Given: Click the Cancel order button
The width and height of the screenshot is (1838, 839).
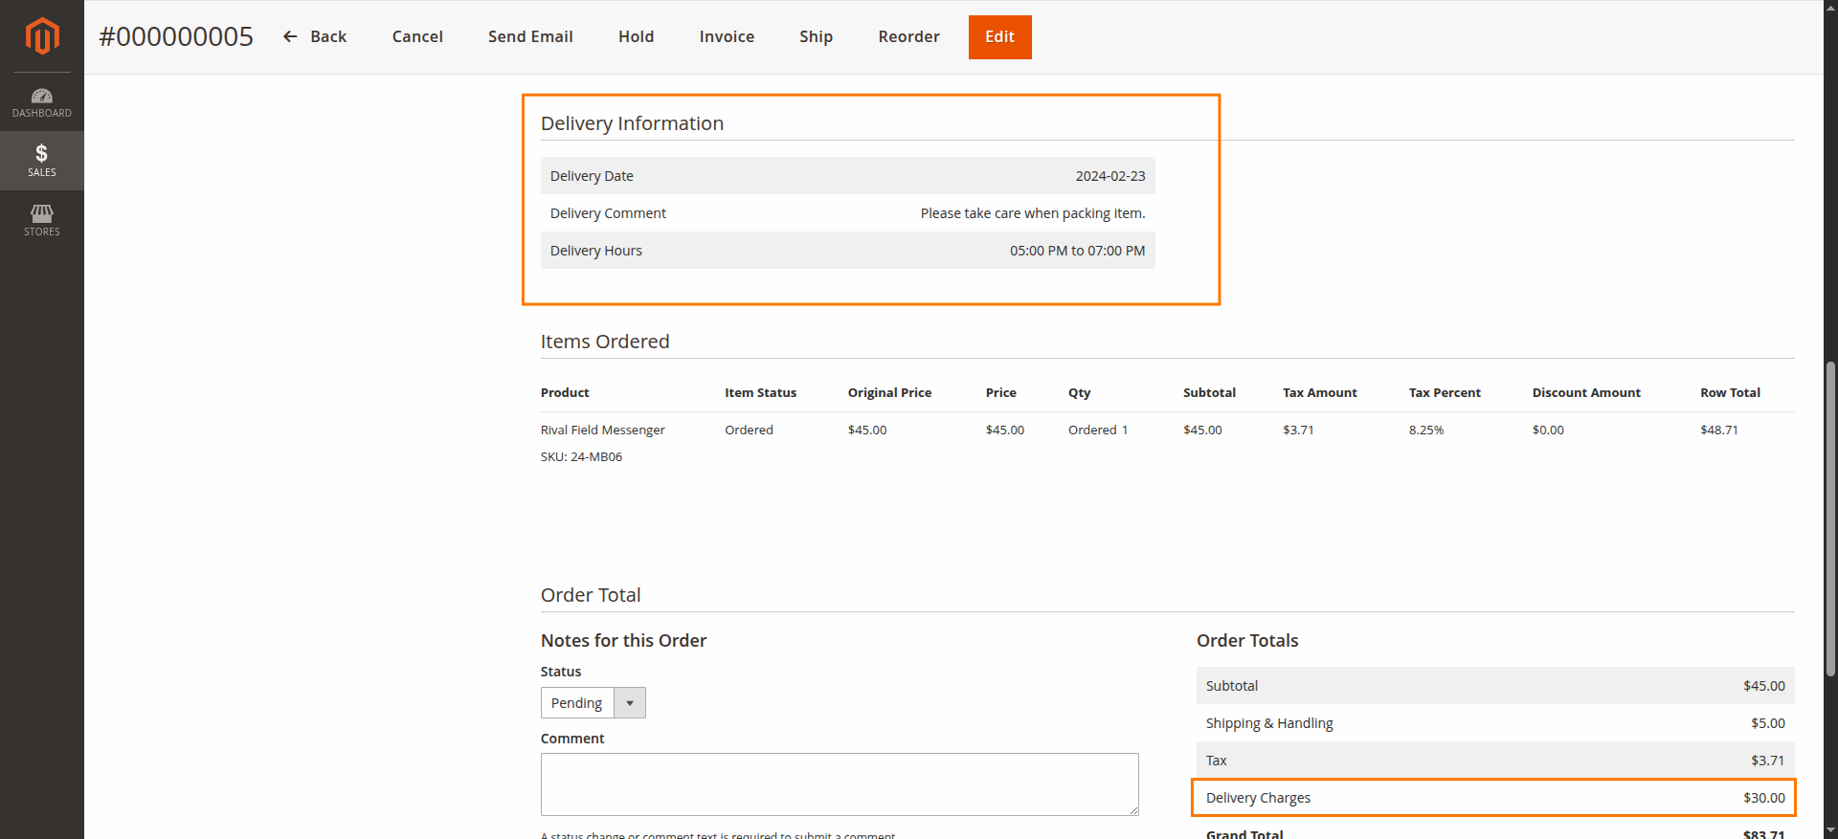Looking at the screenshot, I should [x=417, y=36].
